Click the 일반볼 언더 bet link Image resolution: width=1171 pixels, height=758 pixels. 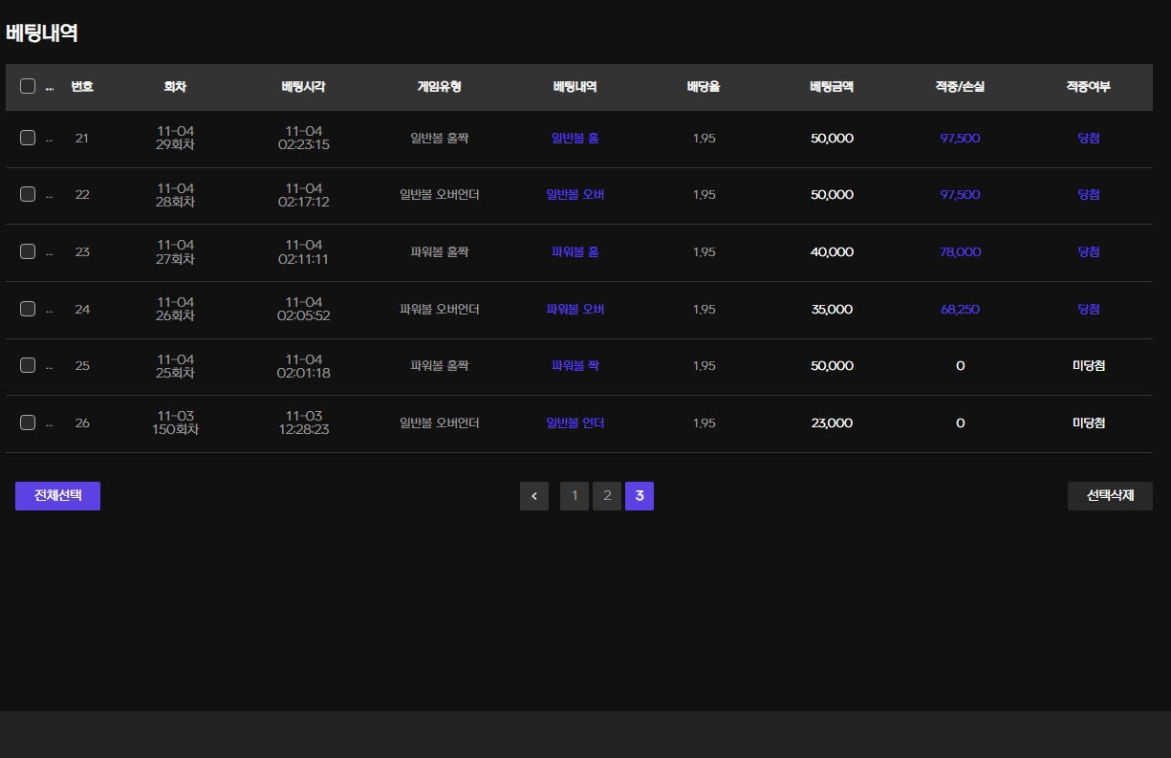point(575,422)
